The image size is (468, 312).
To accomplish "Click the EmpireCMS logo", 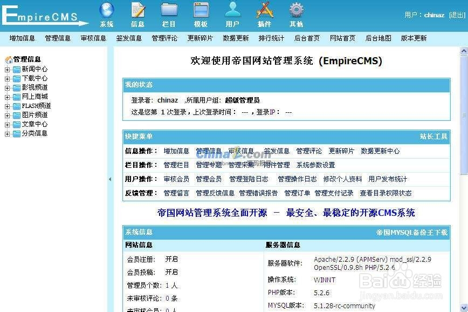I will pyautogui.click(x=45, y=15).
